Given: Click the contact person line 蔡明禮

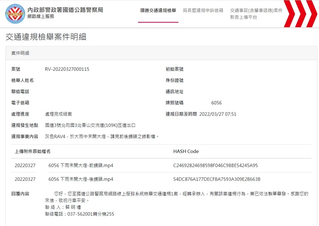Looking at the screenshot, I should point(63,207).
